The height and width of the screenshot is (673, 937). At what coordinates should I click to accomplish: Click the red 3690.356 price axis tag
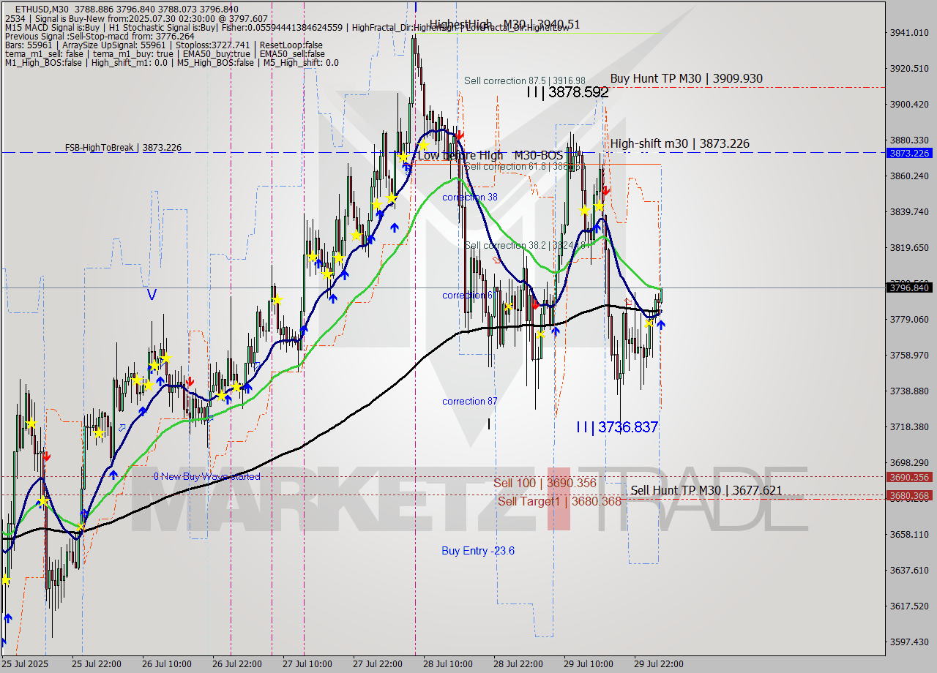coord(908,477)
